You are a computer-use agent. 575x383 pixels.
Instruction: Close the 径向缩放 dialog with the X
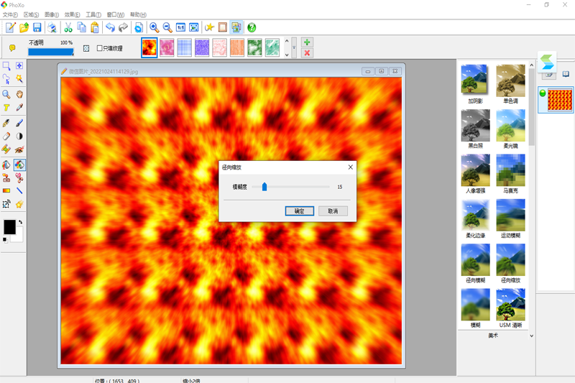click(350, 167)
